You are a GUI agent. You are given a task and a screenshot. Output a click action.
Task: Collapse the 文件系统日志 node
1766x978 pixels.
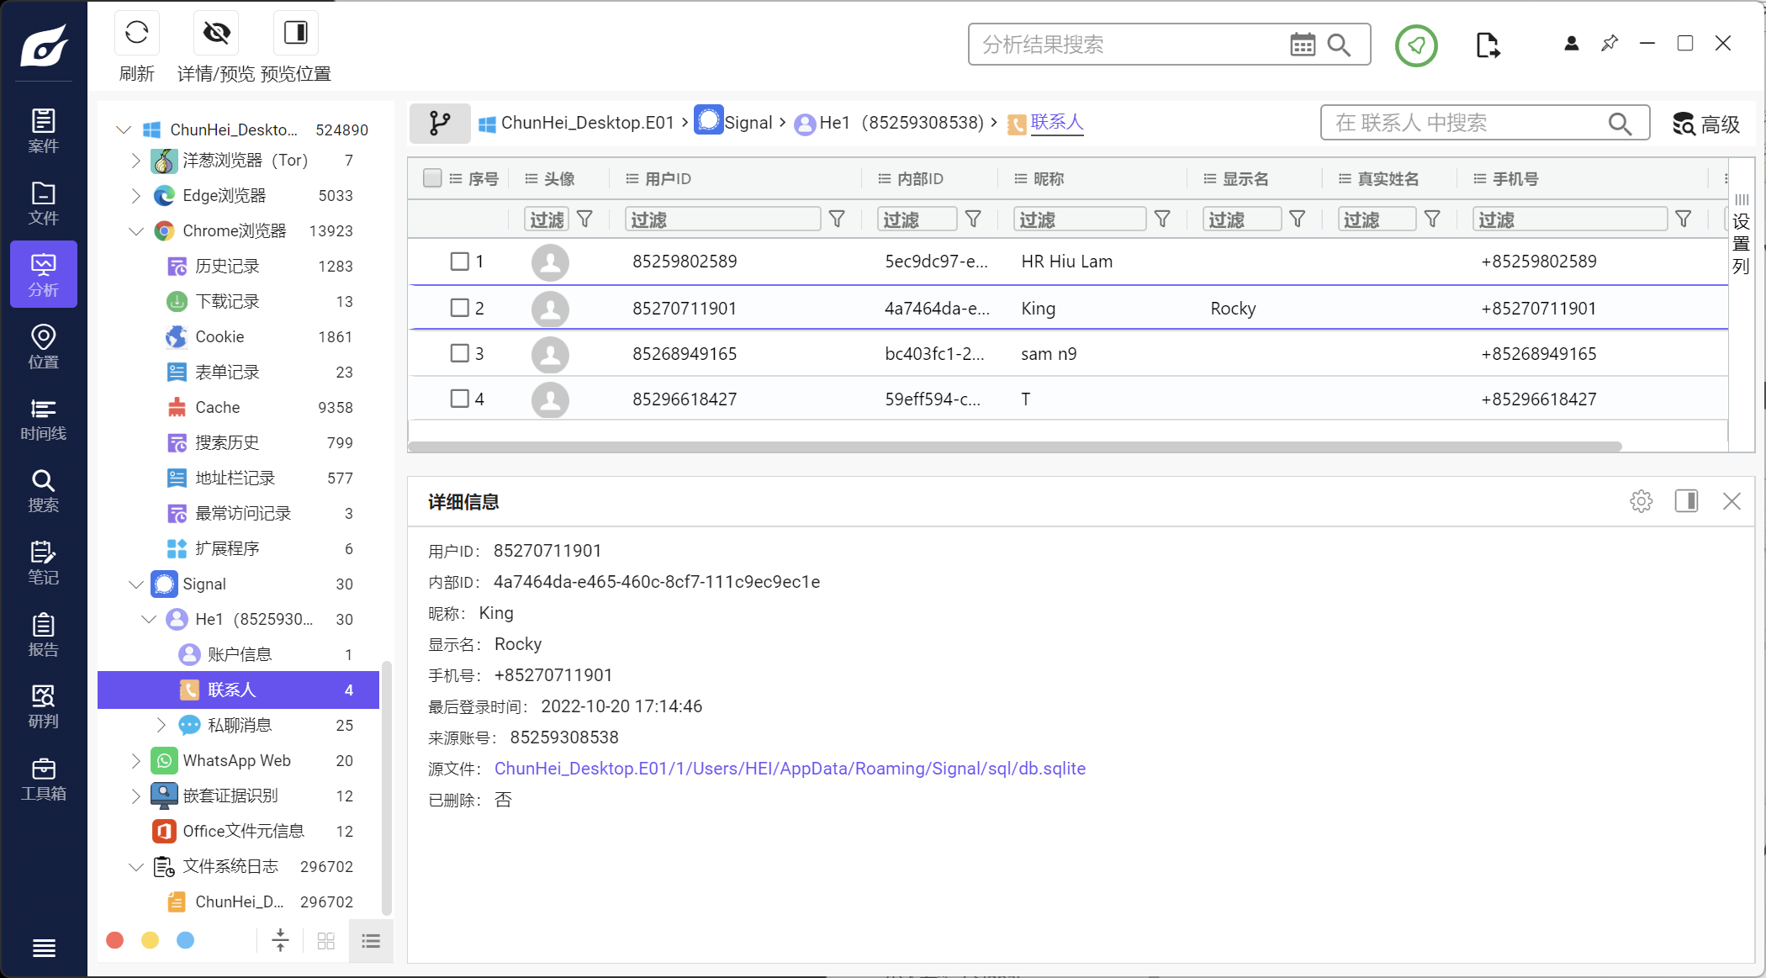(x=136, y=866)
